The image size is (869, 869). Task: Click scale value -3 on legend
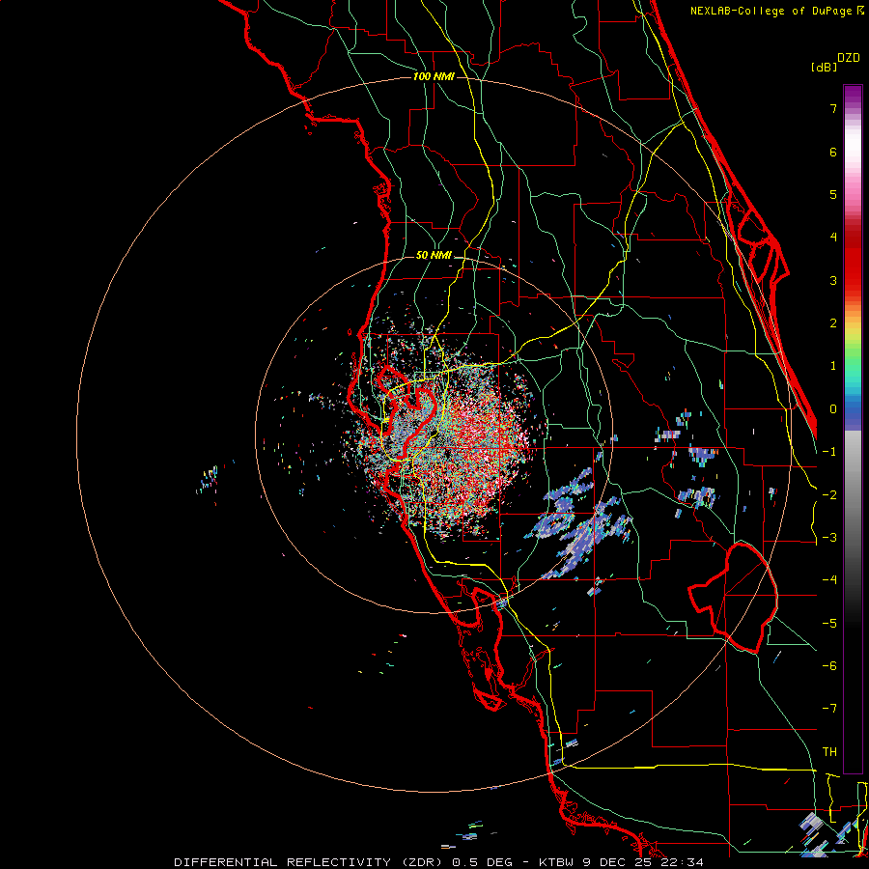[x=829, y=538]
